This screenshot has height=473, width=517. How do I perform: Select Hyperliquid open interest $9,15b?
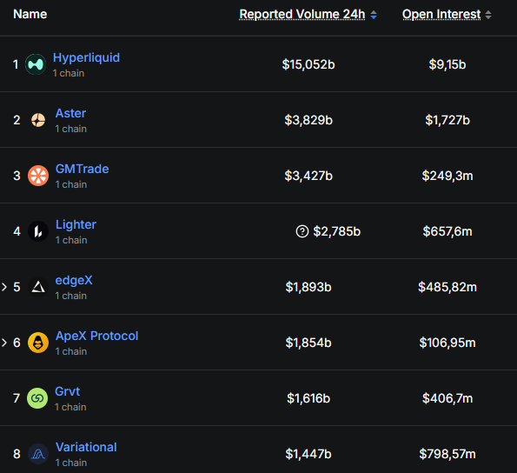coord(447,64)
